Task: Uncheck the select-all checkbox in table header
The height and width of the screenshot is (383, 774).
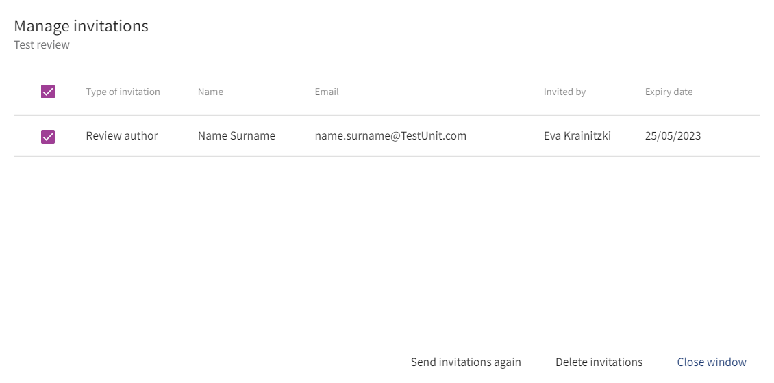Action: 48,92
